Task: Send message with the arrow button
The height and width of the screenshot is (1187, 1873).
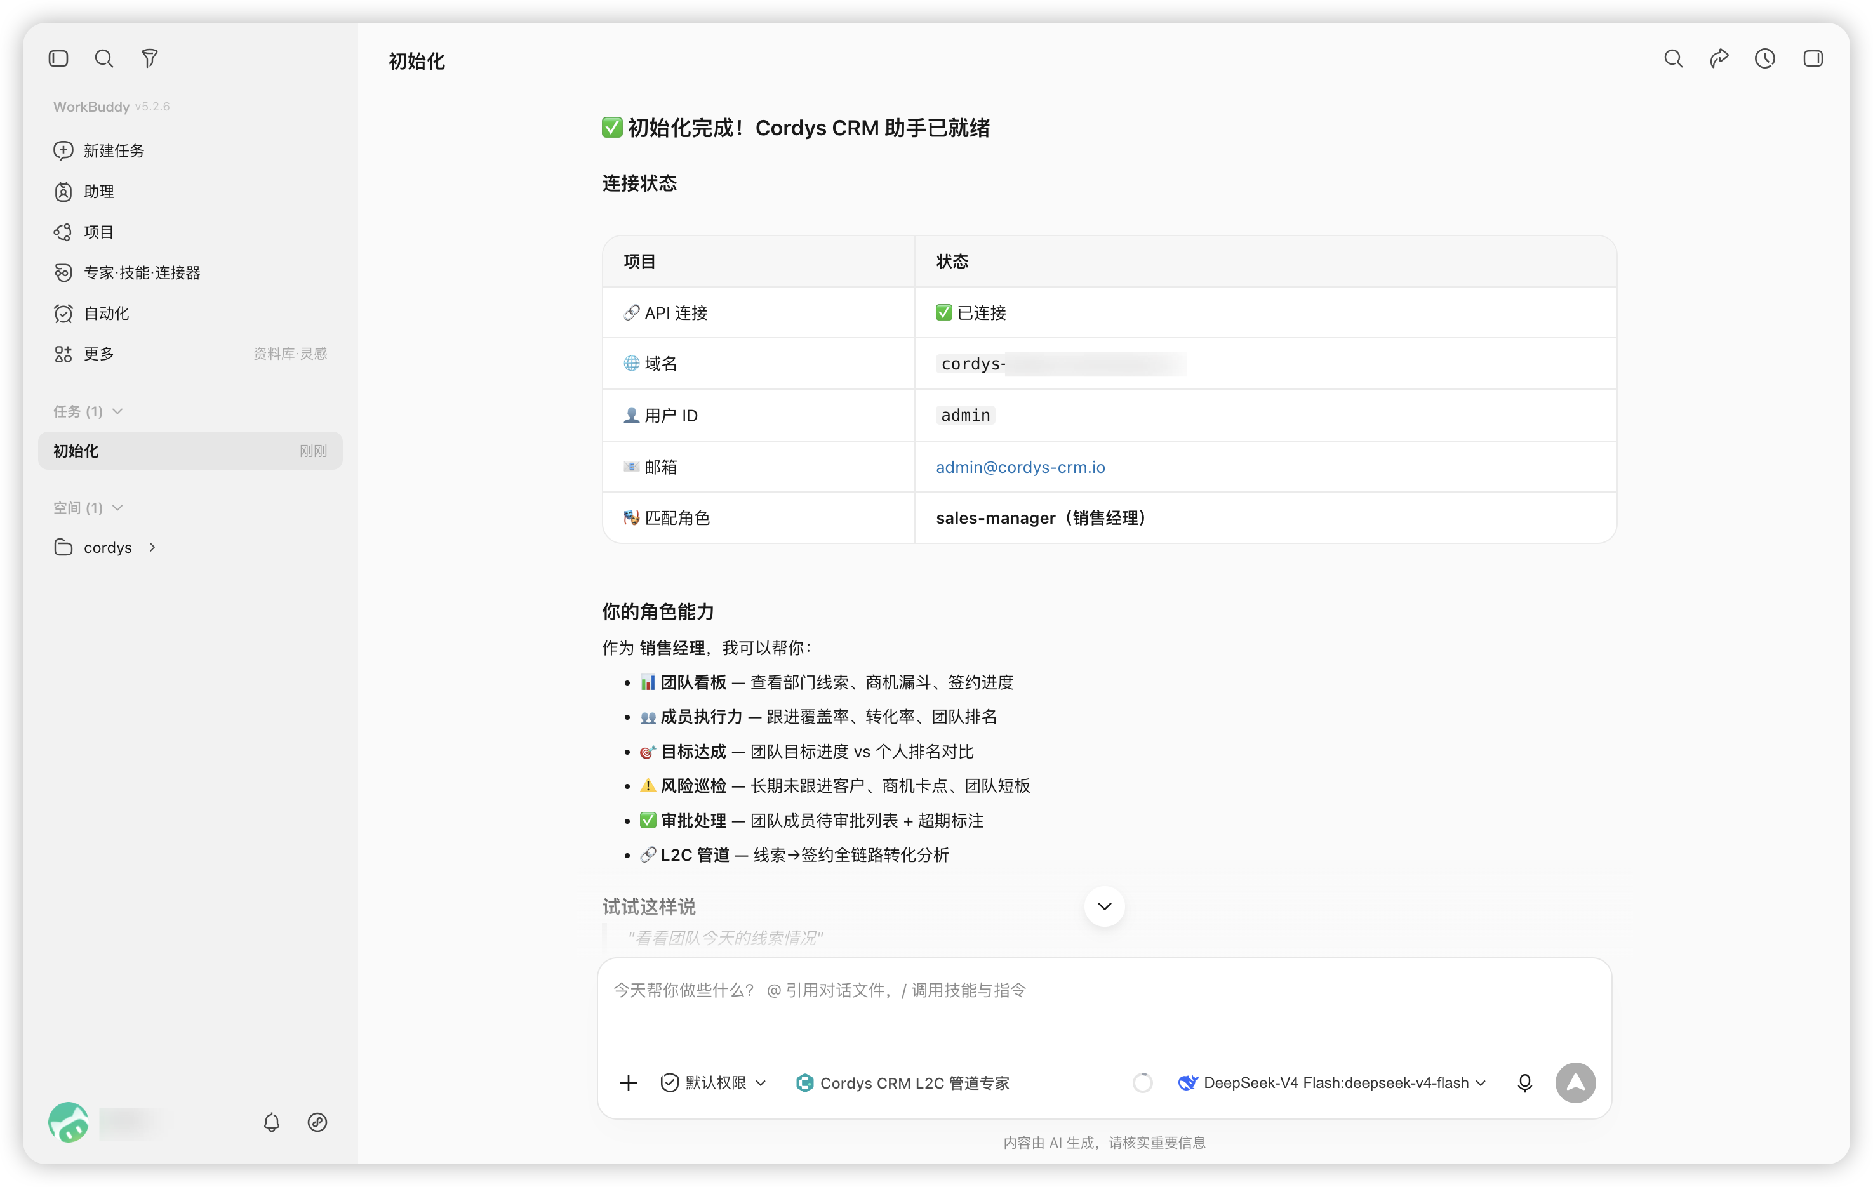Action: [x=1575, y=1083]
